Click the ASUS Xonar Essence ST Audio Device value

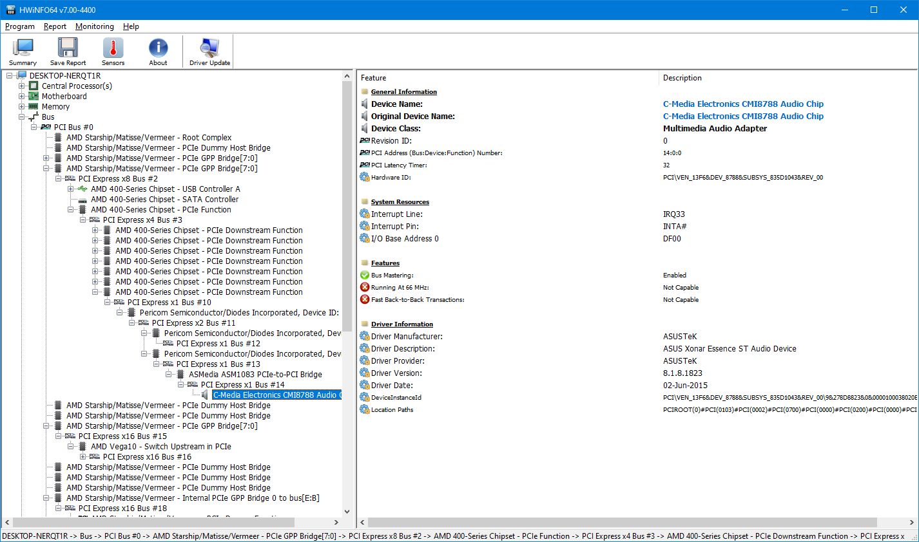(x=730, y=349)
